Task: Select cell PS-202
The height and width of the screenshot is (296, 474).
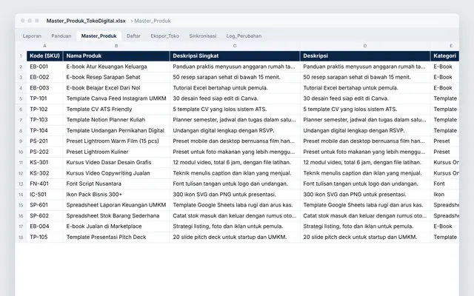Action: pos(44,152)
